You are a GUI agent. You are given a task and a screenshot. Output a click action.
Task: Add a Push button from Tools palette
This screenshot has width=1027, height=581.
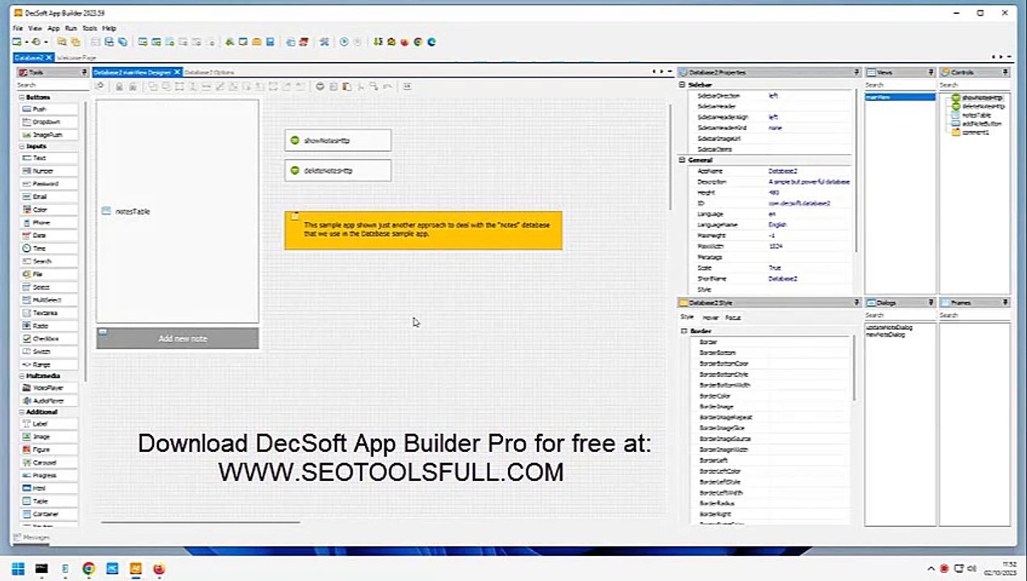(x=50, y=109)
